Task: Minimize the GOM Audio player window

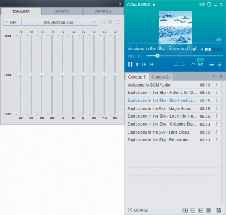Action: (215, 5)
